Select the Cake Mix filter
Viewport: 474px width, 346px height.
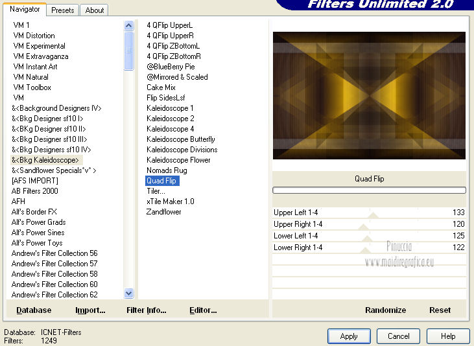click(161, 87)
